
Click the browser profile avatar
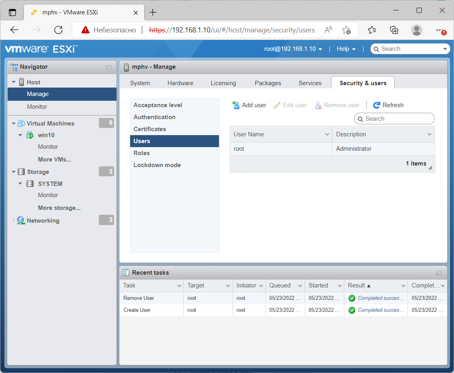pos(417,30)
